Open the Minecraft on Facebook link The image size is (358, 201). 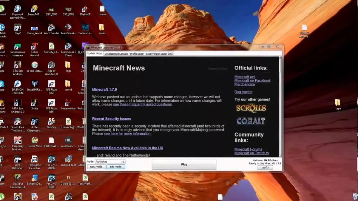tap(253, 81)
